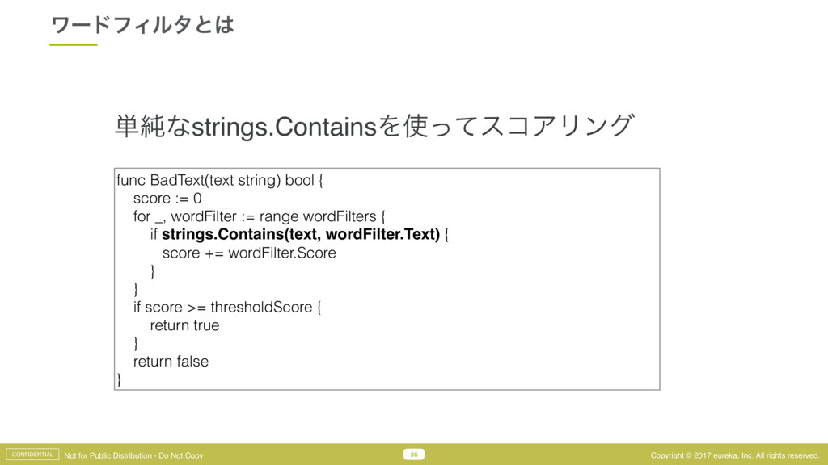828x465 pixels.
Task: Click the Copyright 2017 eureka footer text
Action: point(734,455)
